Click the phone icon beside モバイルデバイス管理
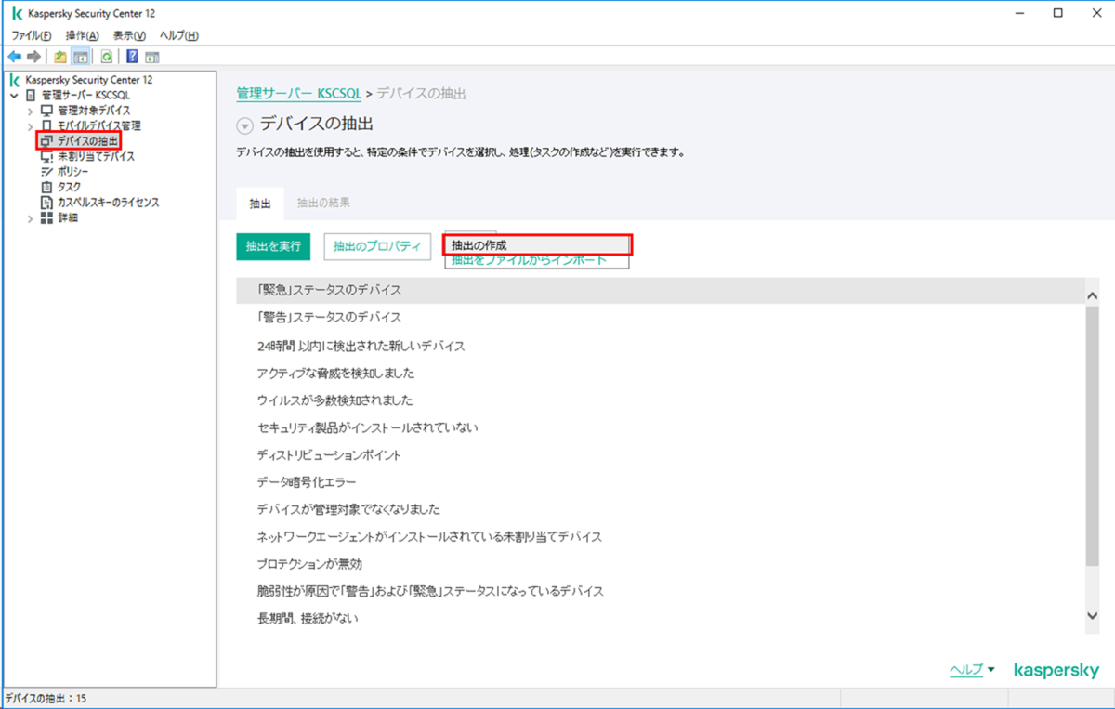Image resolution: width=1115 pixels, height=709 pixels. click(46, 125)
